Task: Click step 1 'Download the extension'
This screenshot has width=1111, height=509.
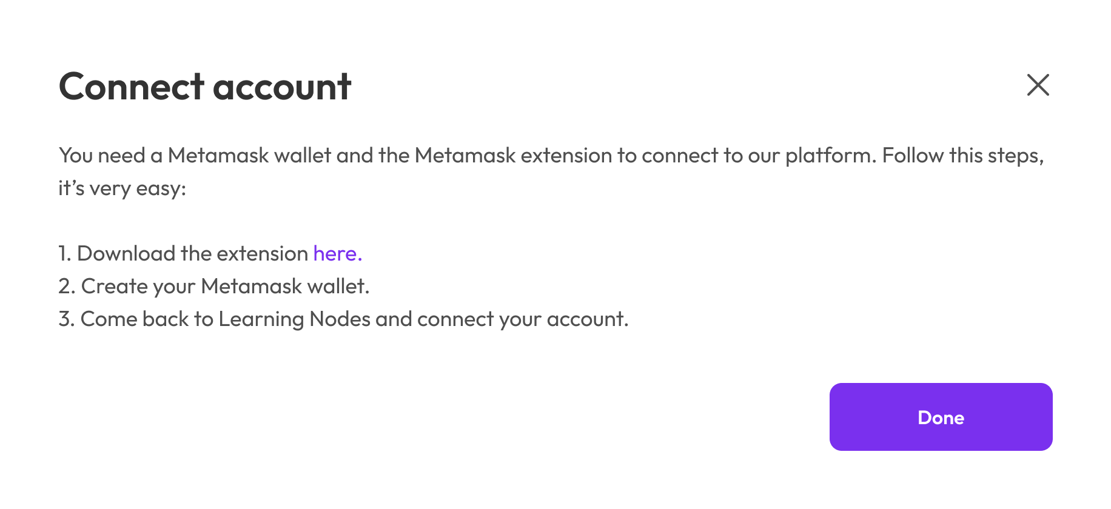Action: click(182, 253)
